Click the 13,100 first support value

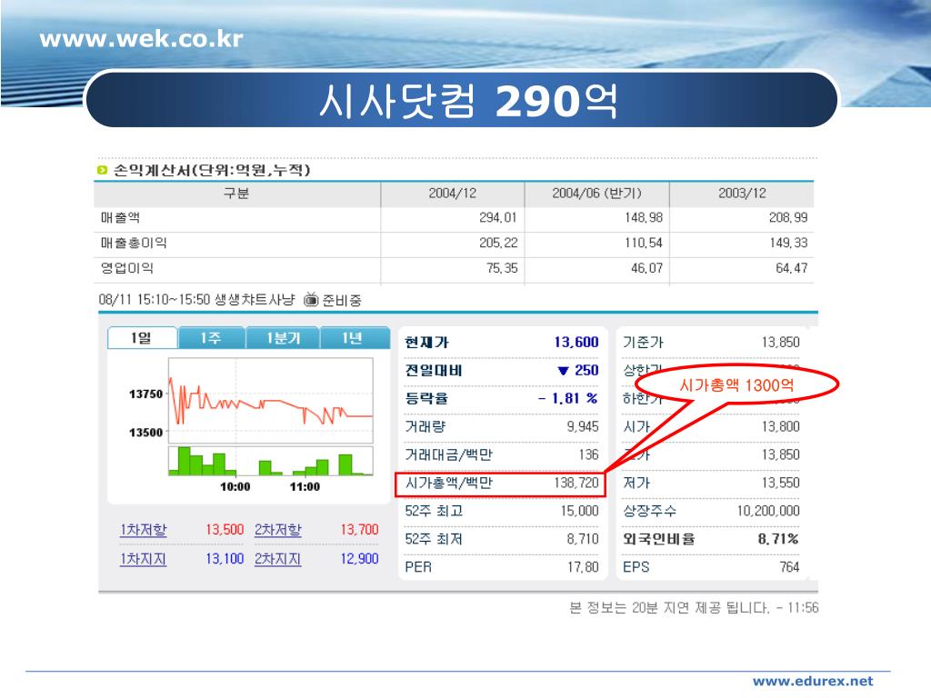pos(225,559)
